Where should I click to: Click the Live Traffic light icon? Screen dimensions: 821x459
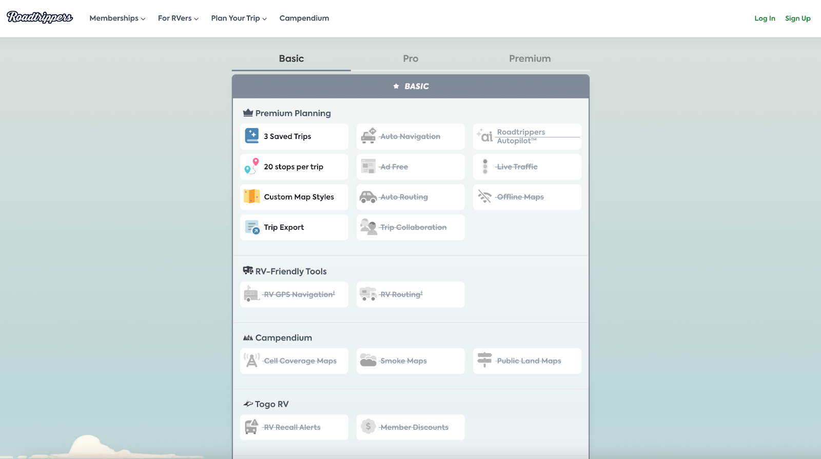click(485, 166)
